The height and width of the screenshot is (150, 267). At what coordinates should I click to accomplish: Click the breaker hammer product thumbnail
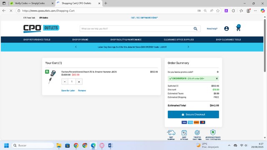pyautogui.click(x=53, y=77)
